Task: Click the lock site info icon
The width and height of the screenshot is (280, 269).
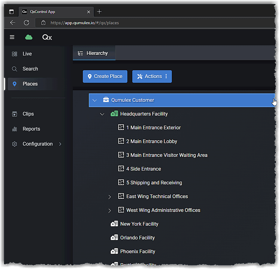Action: point(43,23)
